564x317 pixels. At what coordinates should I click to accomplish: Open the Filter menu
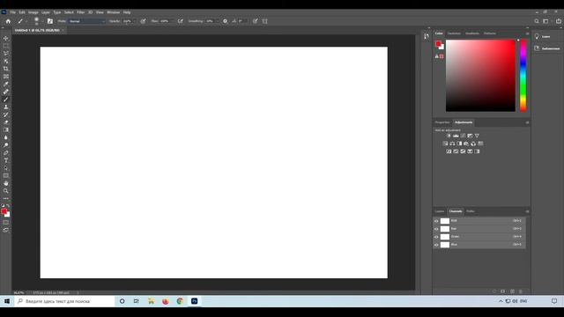click(x=80, y=12)
